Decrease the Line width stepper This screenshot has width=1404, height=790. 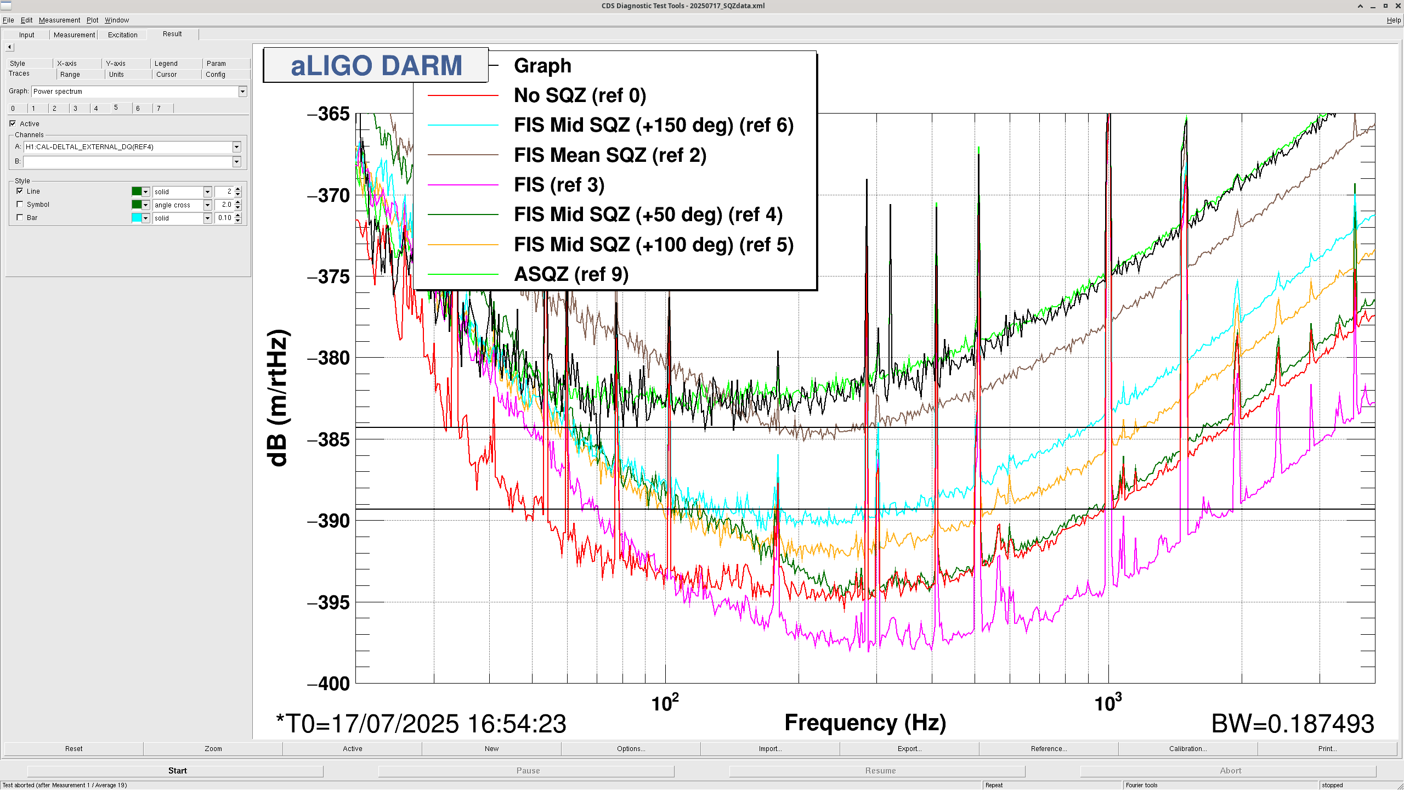(x=238, y=194)
